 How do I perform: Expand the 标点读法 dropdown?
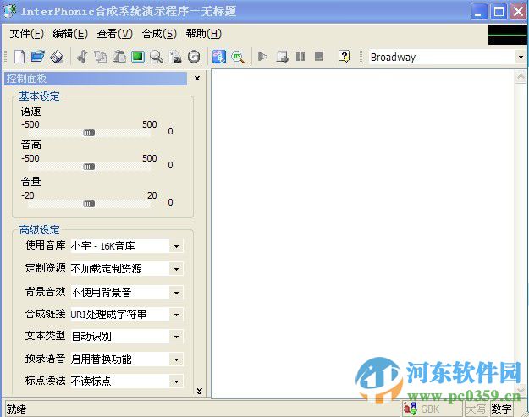coord(176,381)
